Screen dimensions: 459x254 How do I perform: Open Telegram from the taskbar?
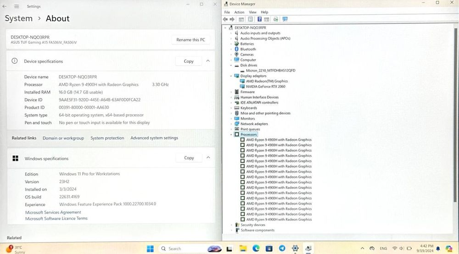pos(282,248)
